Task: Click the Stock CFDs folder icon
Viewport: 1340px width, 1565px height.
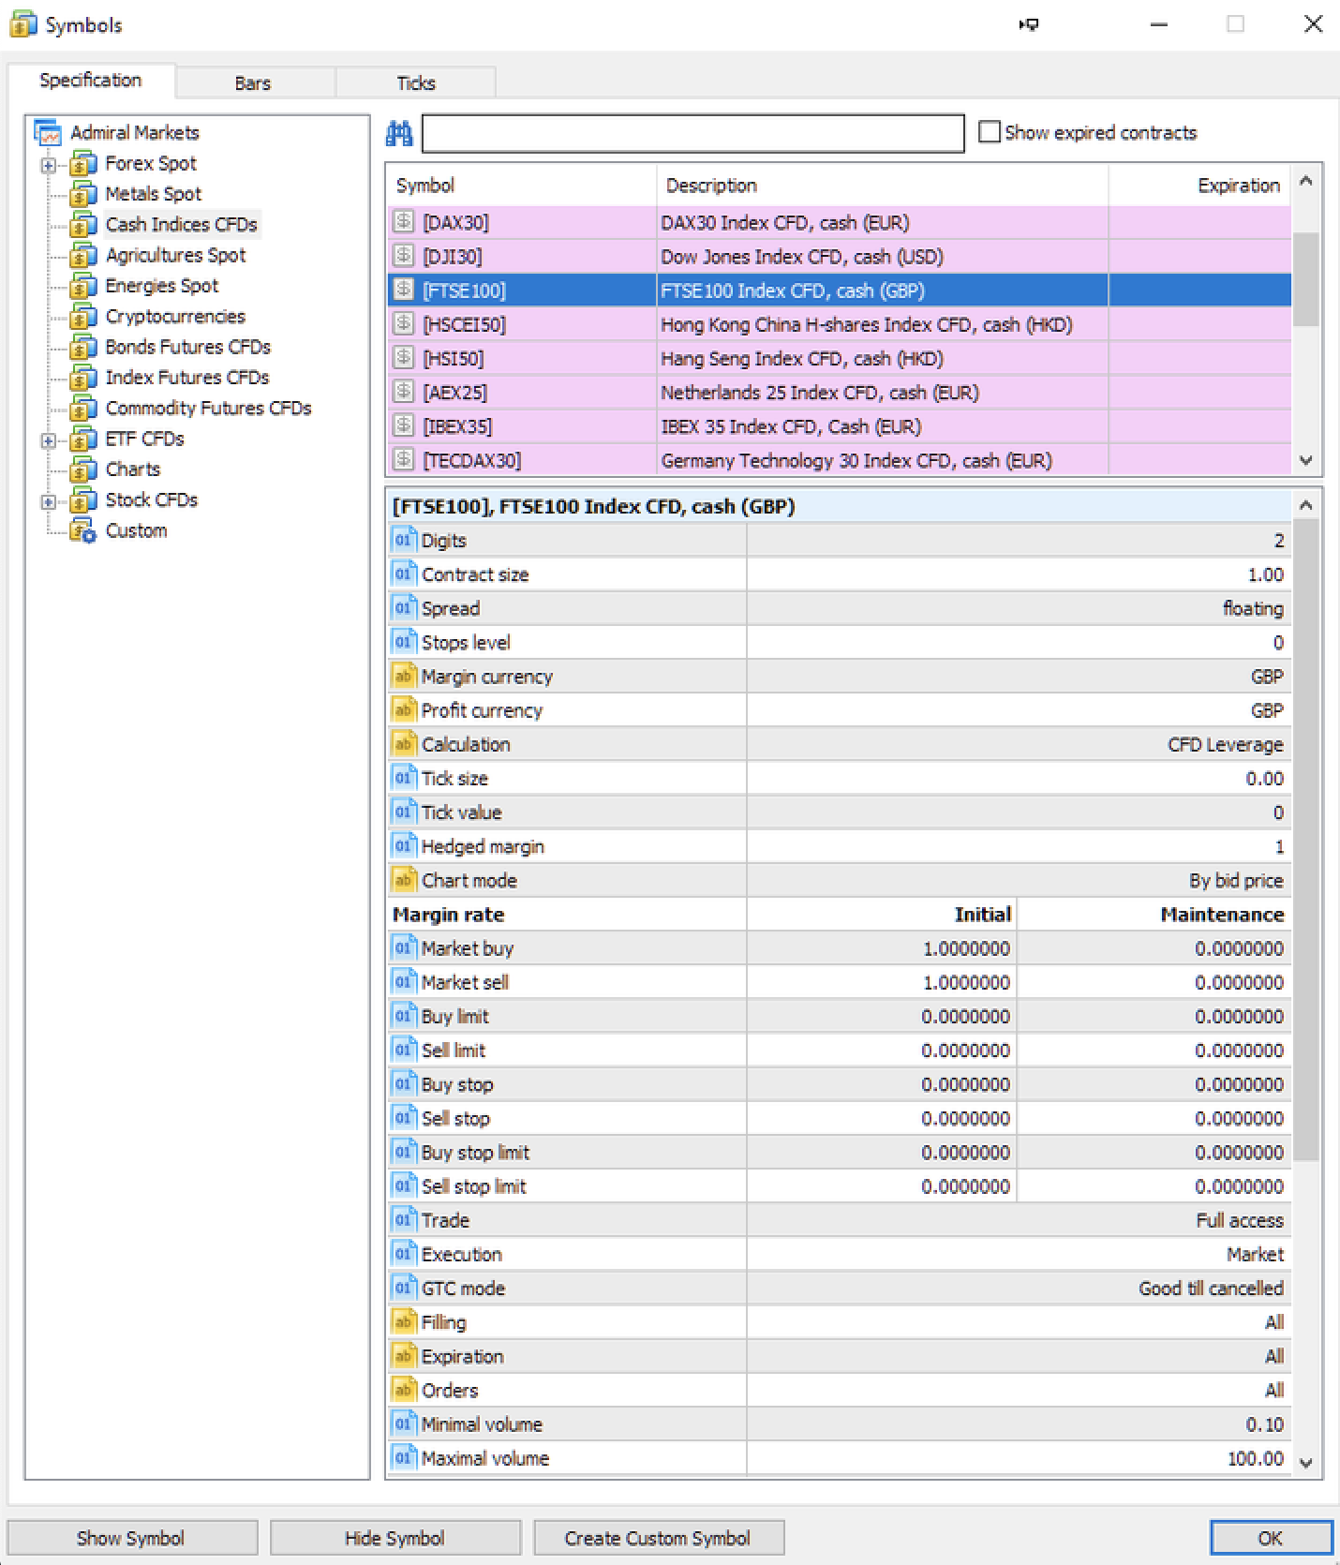Action: click(x=83, y=501)
